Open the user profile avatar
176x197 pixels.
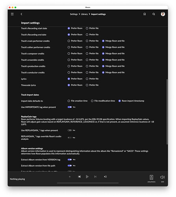click(163, 14)
